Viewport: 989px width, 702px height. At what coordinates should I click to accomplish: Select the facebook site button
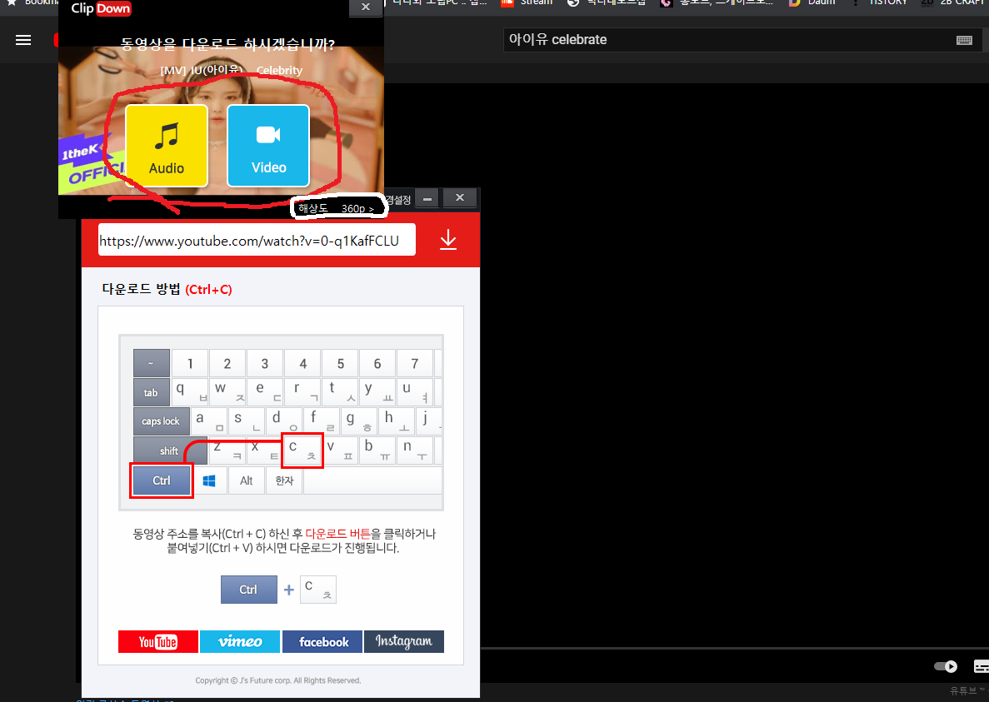point(322,641)
